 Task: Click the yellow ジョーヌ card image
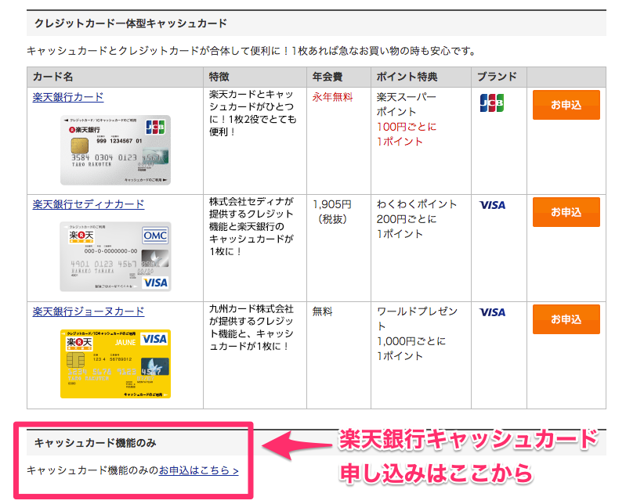click(115, 364)
